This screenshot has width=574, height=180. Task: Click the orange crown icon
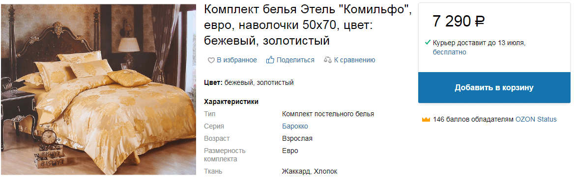[426, 119]
